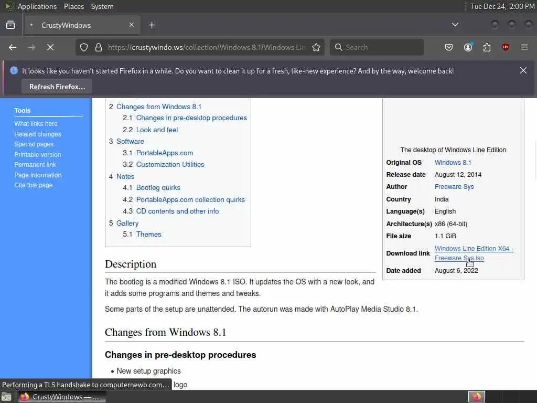This screenshot has width=537, height=403.
Task: Open the Firefox account icon
Action: [x=468, y=47]
